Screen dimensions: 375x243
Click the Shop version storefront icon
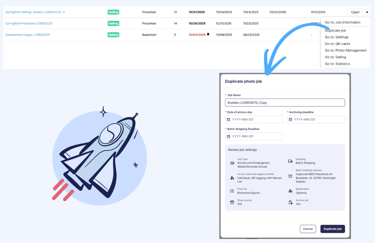pos(232,202)
